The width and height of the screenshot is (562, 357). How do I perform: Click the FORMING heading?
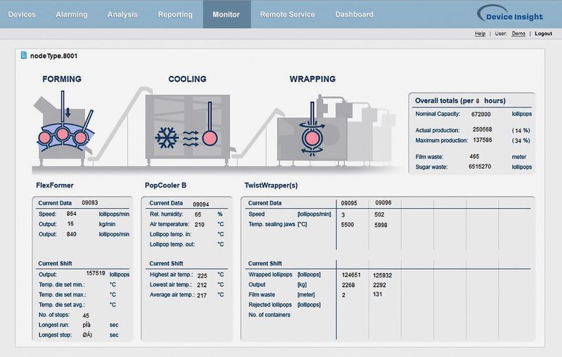coord(62,79)
